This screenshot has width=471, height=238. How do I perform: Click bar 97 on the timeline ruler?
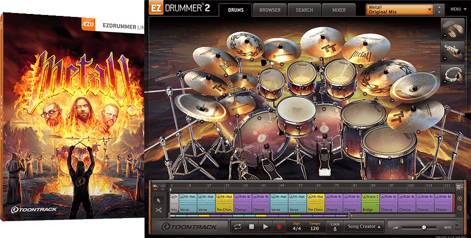pyautogui.click(x=391, y=186)
